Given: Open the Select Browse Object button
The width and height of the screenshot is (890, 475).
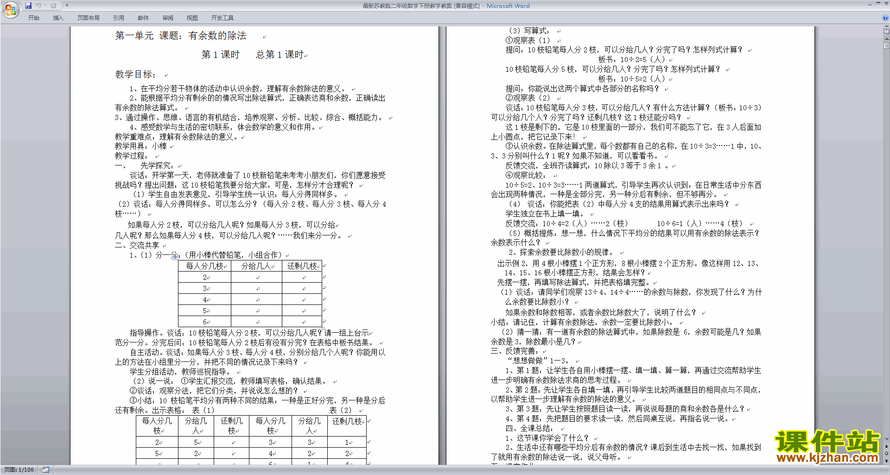Looking at the screenshot, I should click(886, 453).
